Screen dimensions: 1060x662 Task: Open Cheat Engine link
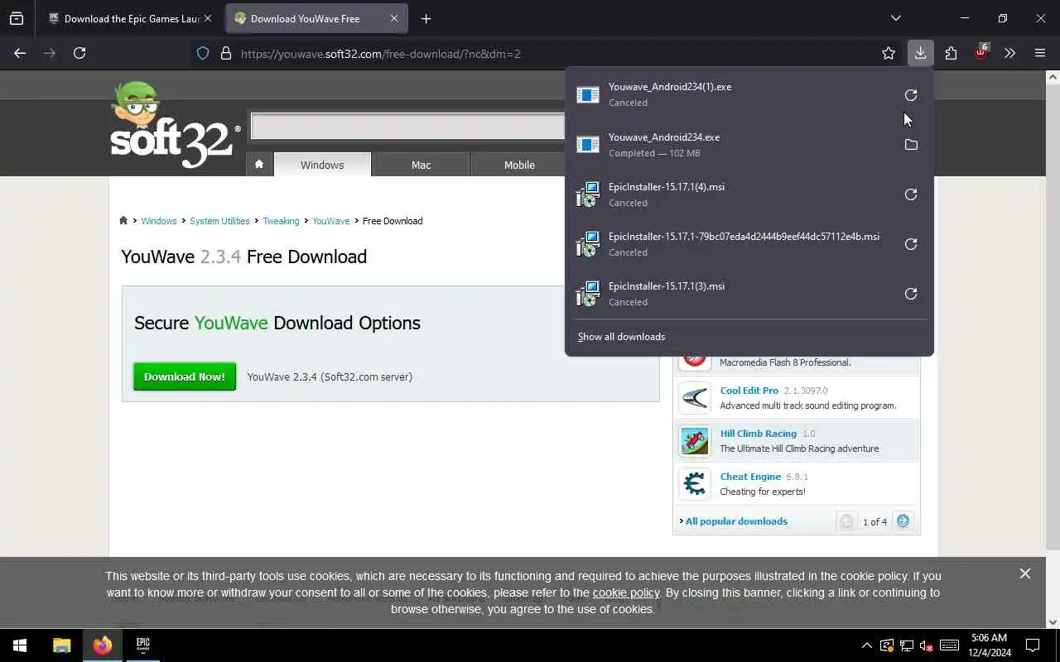(x=750, y=477)
